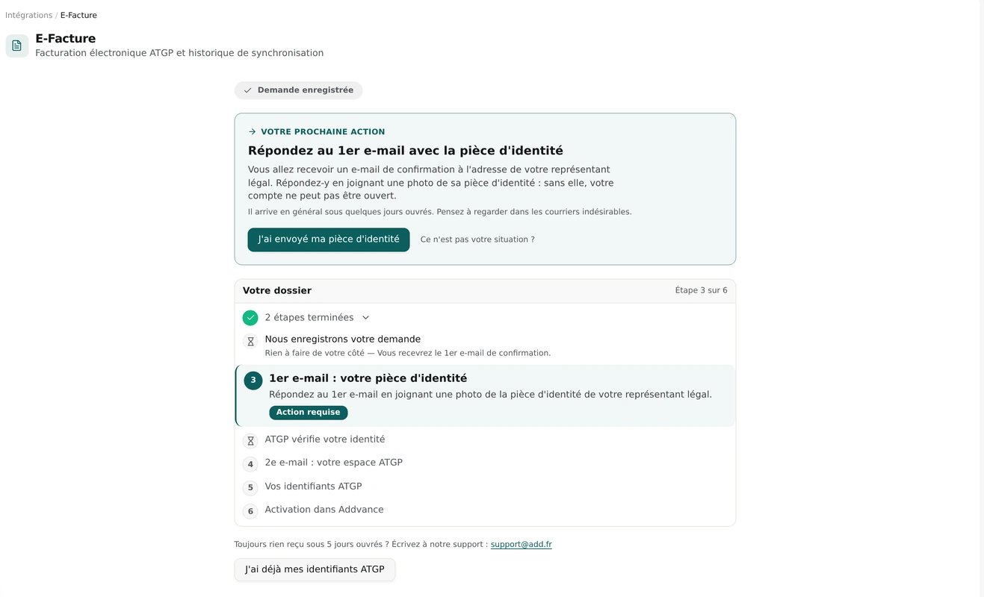Click the step 5 number circle
The height and width of the screenshot is (597, 984).
[x=250, y=488]
